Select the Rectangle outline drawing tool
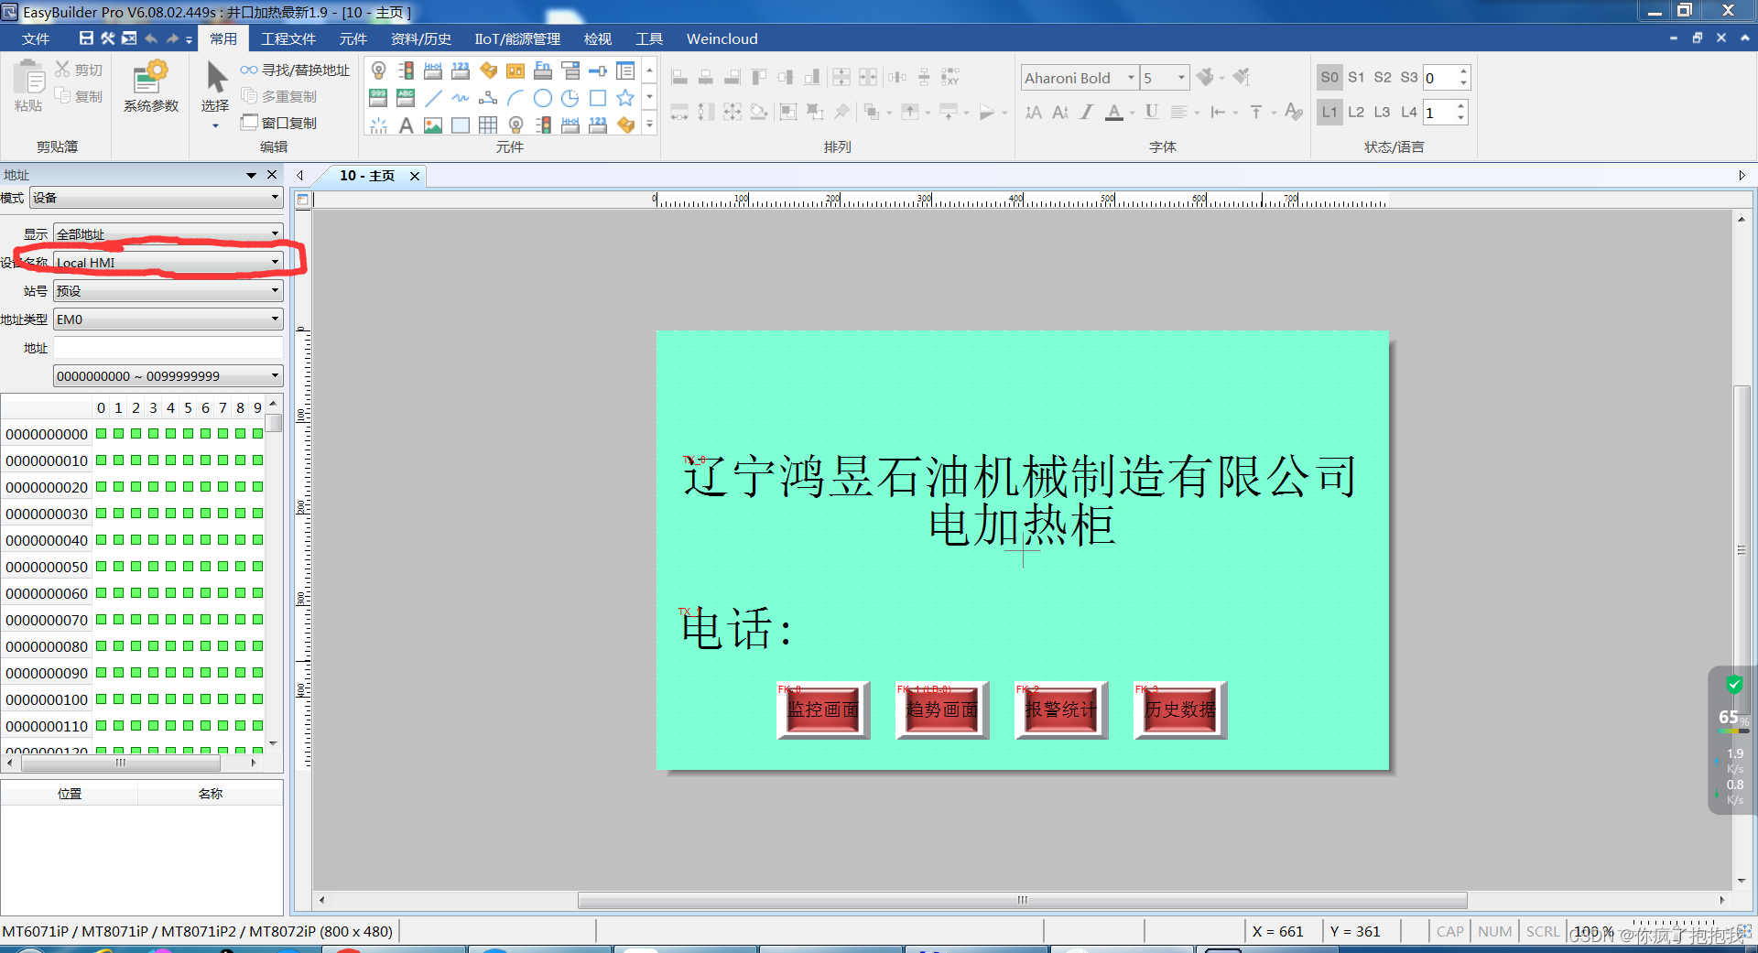This screenshot has height=953, width=1758. [x=598, y=98]
